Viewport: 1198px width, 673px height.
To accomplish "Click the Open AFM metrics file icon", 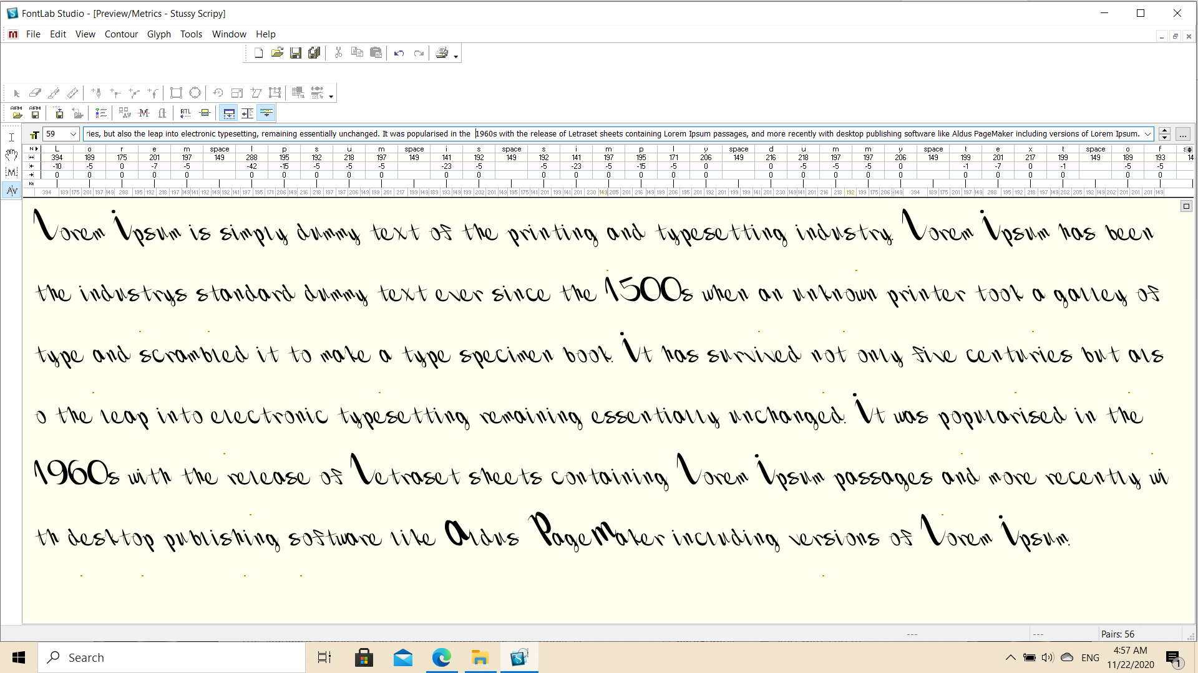I will [x=17, y=113].
